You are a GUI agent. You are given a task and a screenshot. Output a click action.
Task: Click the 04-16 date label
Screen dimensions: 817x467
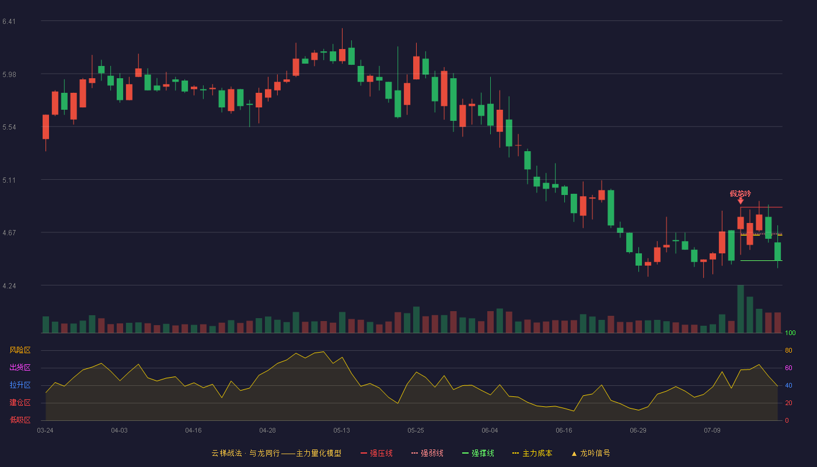coord(193,430)
